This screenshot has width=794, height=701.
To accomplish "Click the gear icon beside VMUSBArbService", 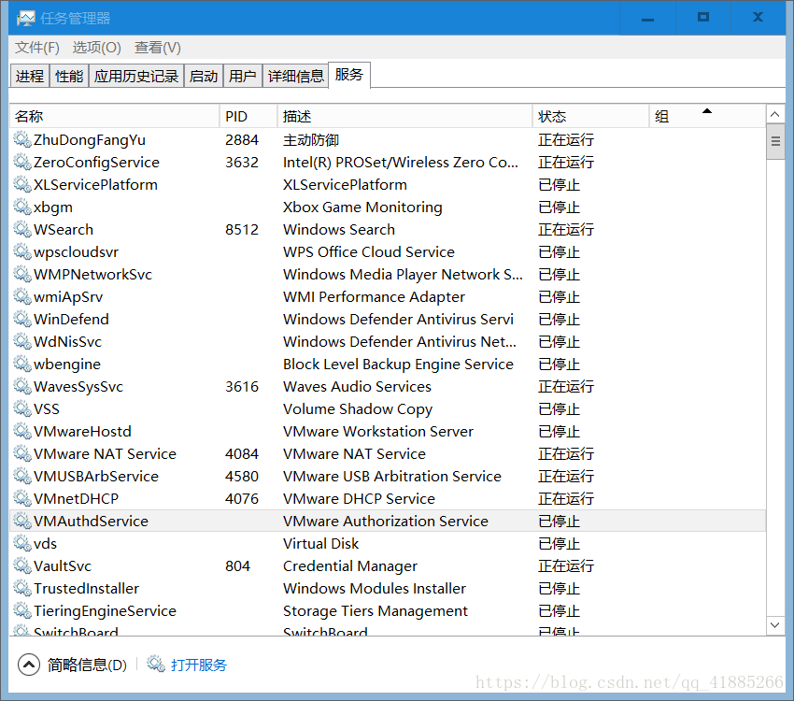I will click(22, 476).
